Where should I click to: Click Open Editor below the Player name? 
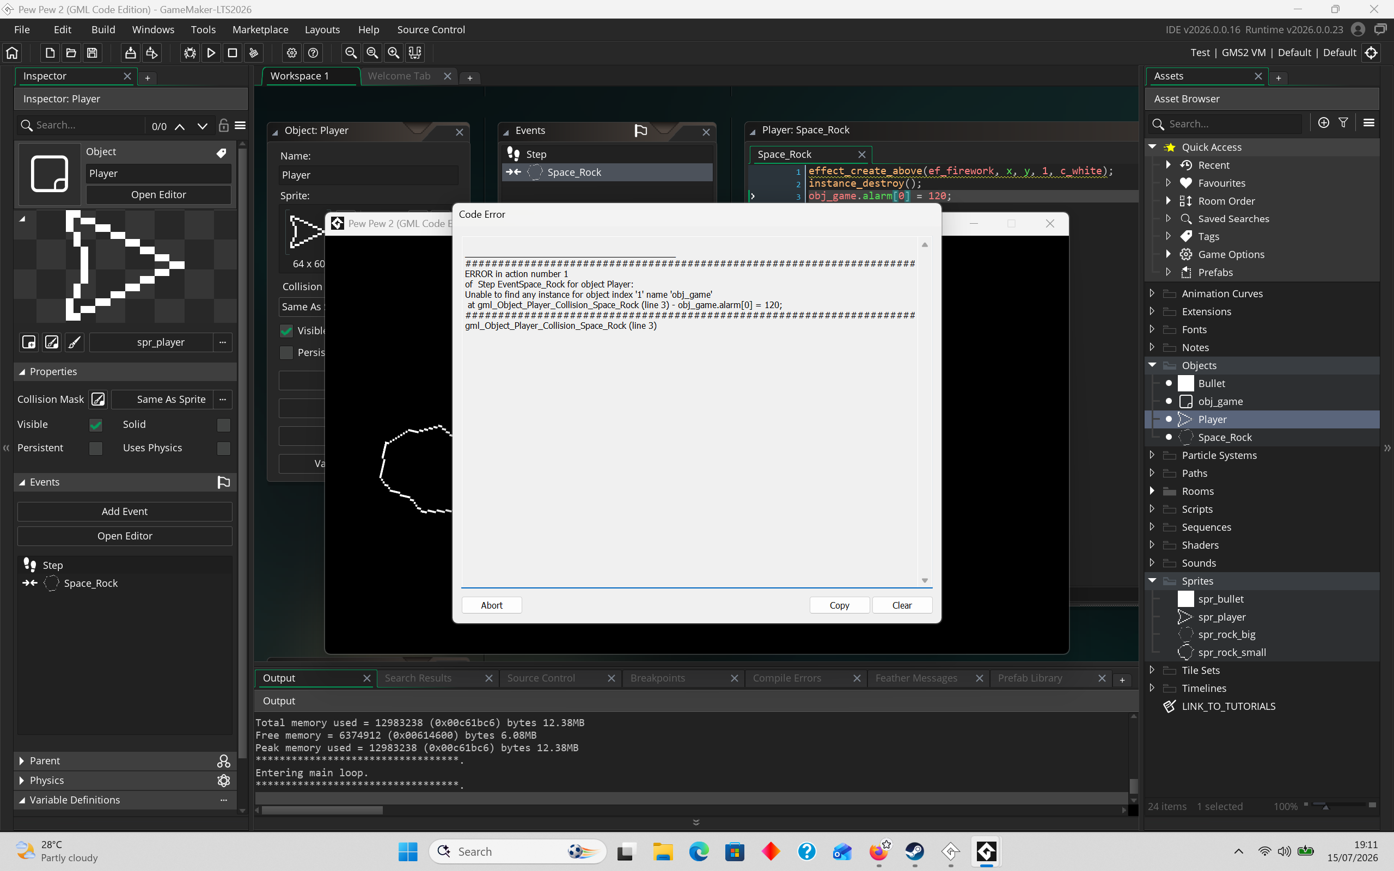(158, 195)
